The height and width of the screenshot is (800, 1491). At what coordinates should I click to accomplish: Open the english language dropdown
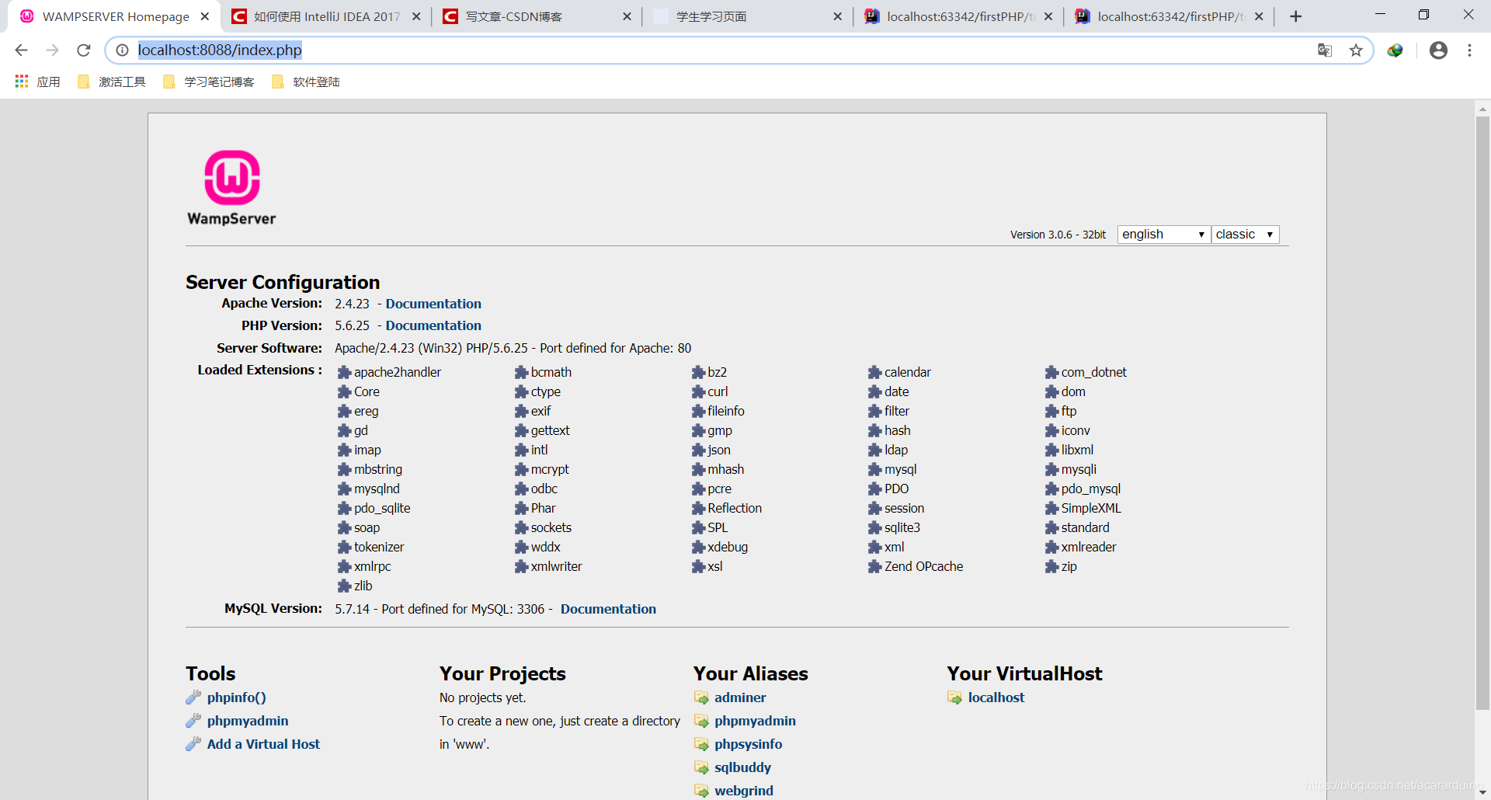1163,235
